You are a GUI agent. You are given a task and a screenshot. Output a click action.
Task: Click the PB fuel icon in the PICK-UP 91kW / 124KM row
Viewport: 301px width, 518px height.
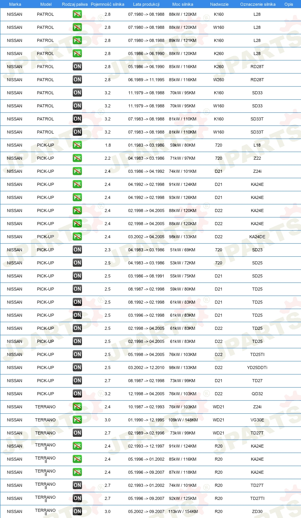77,184
